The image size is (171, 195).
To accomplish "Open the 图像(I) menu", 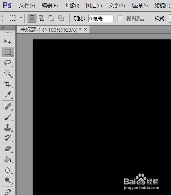I will 72,6.
